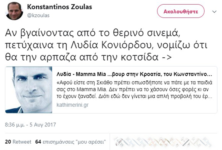
Task: Open the article card author photo
Action: coord(29,90)
